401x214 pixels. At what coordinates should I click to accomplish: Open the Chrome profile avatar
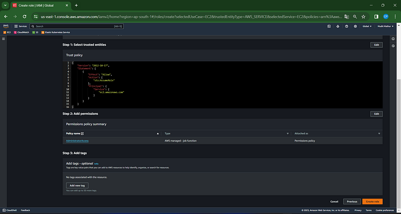click(x=386, y=16)
